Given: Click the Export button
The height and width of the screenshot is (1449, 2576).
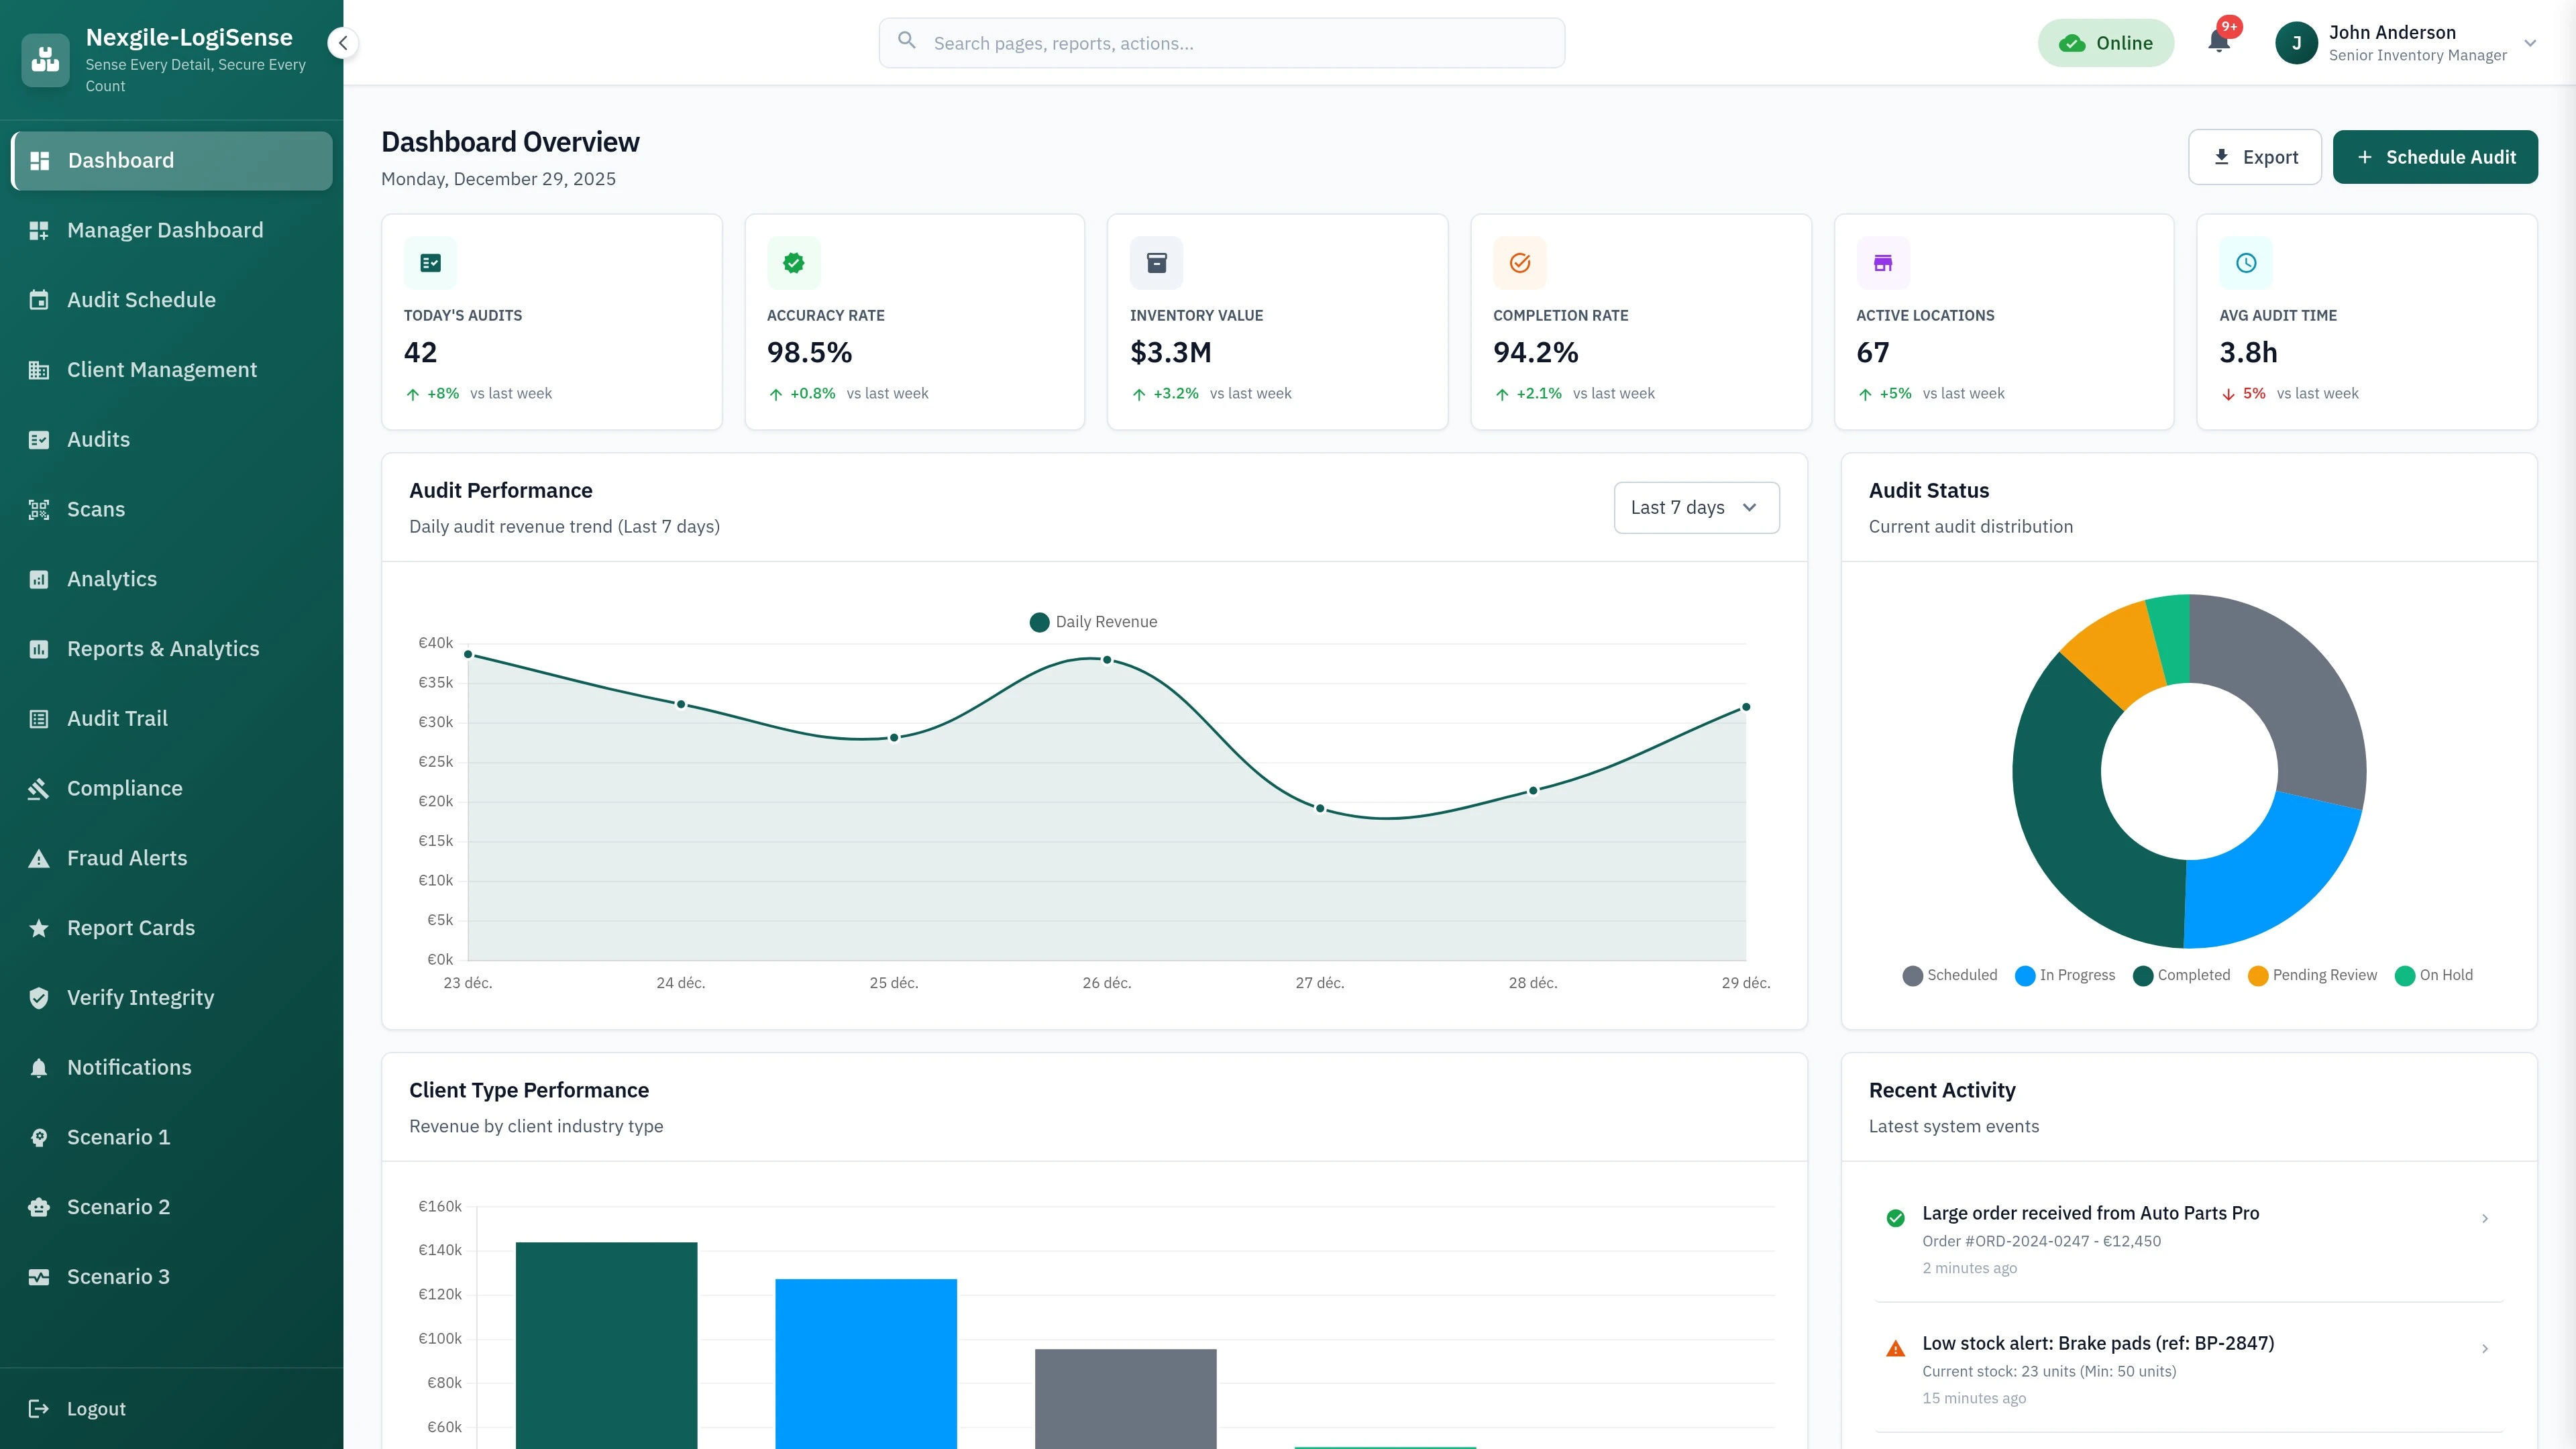Looking at the screenshot, I should point(2255,156).
